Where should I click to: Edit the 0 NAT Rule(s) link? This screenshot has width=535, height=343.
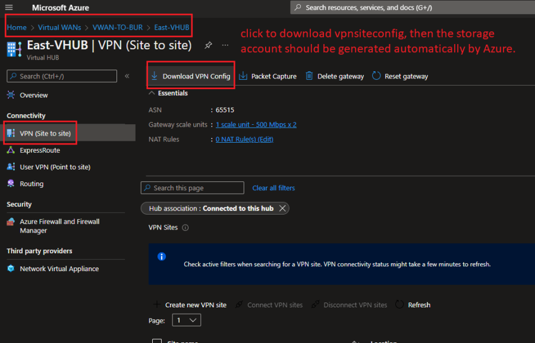(x=244, y=139)
